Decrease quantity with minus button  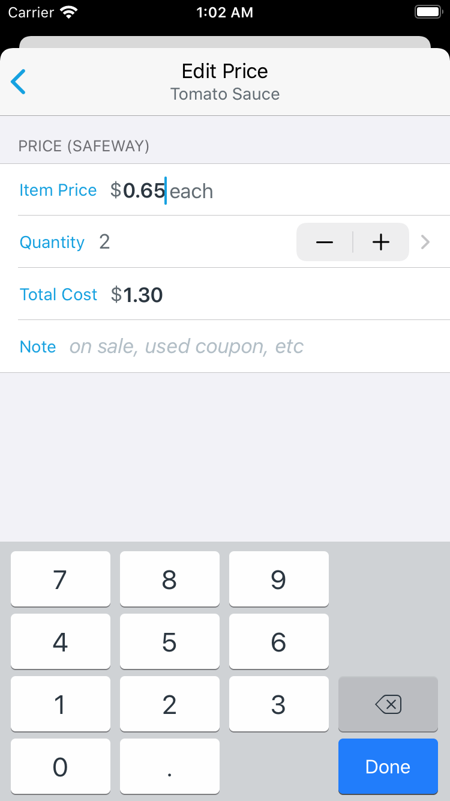[x=325, y=242]
